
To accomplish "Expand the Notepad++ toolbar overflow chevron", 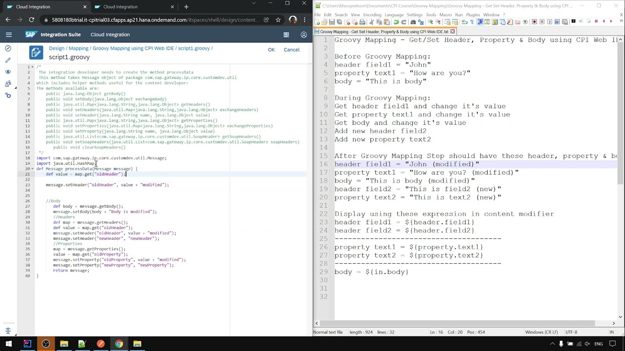I will [x=621, y=22].
